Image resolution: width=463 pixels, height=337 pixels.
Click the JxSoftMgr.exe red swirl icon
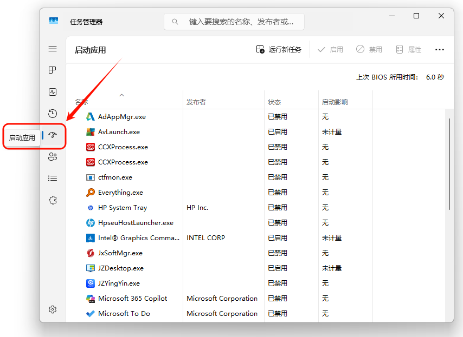[91, 253]
